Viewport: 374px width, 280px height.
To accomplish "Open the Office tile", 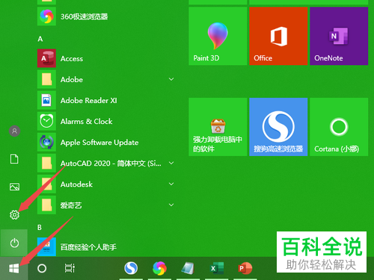I will point(278,36).
